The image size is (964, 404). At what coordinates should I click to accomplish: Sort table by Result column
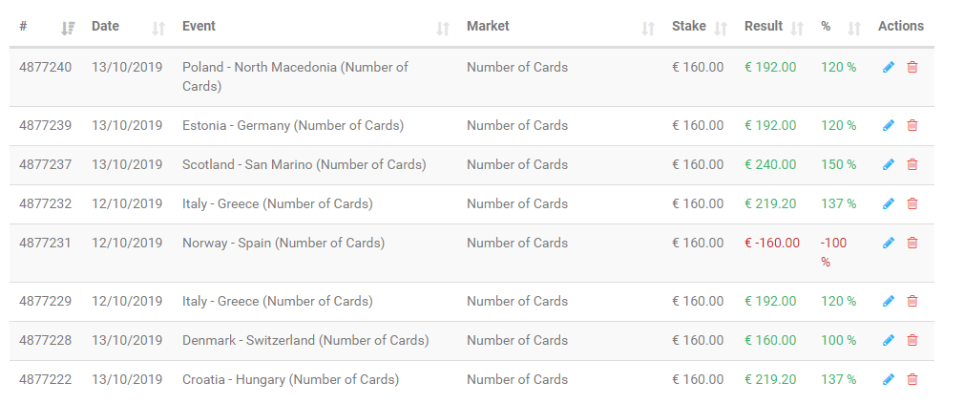pos(798,29)
